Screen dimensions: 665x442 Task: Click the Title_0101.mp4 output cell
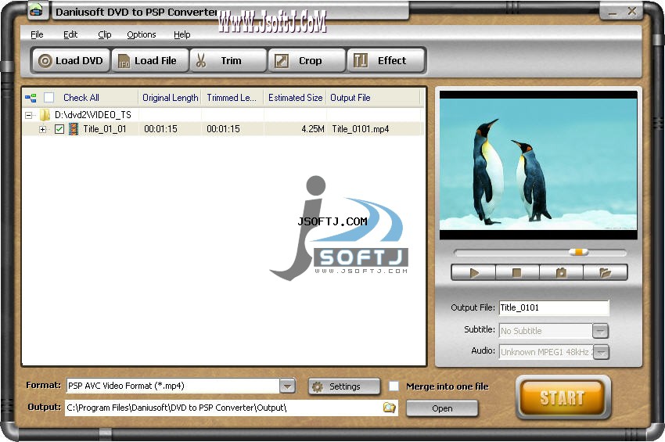coord(361,129)
